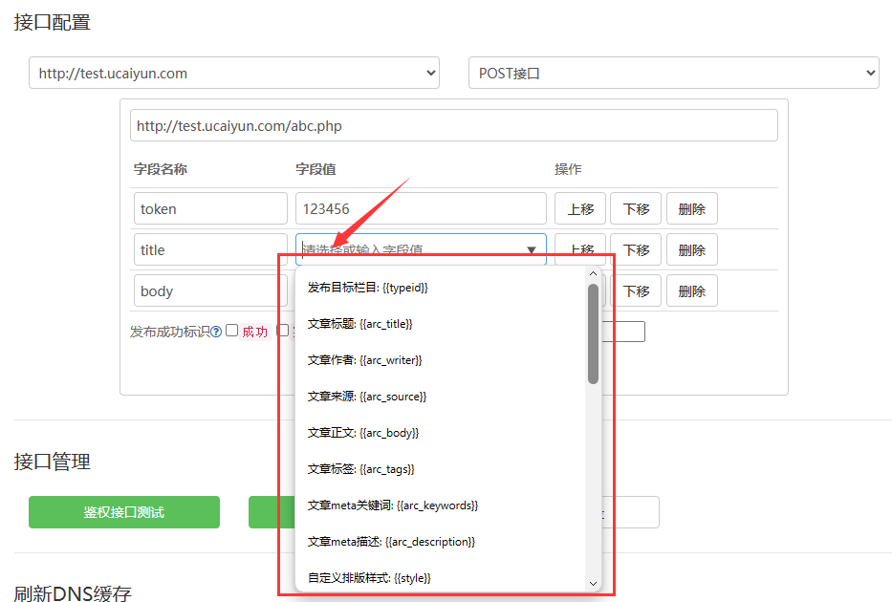This screenshot has width=892, height=602.
Task: Tick the 成功 checkbox
Action: pos(232,331)
